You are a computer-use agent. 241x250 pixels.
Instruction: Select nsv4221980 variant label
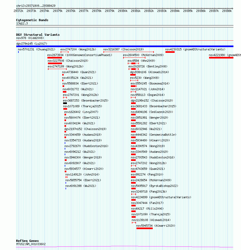click(225, 55)
